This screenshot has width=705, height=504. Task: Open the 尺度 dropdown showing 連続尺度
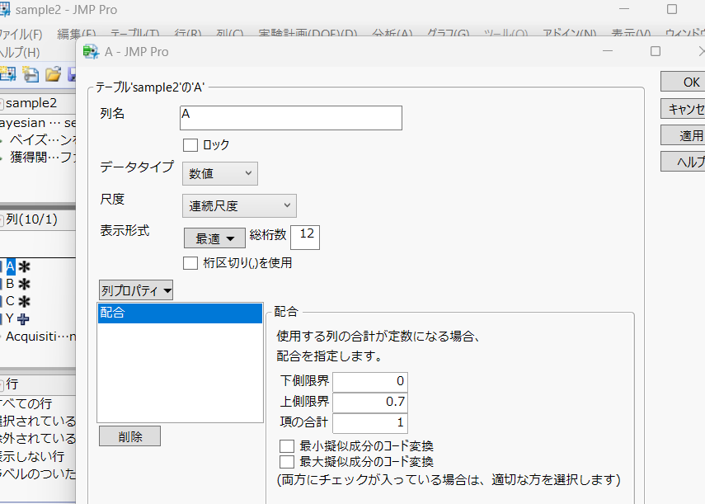tap(239, 205)
